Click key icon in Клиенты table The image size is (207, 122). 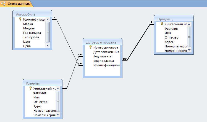30,88
